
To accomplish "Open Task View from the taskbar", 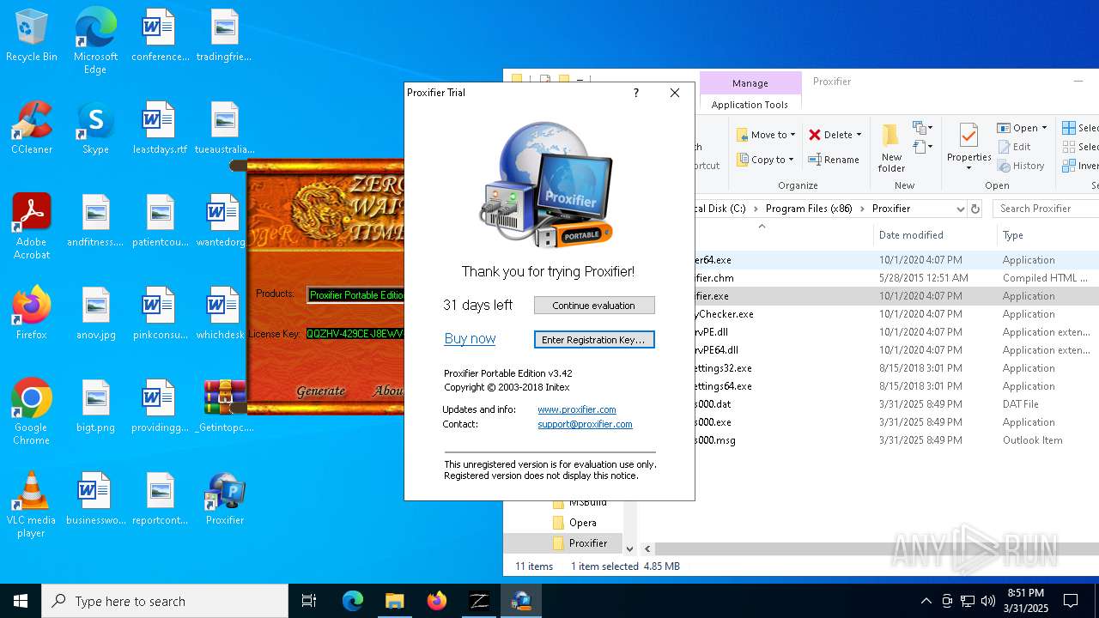I will (x=309, y=601).
